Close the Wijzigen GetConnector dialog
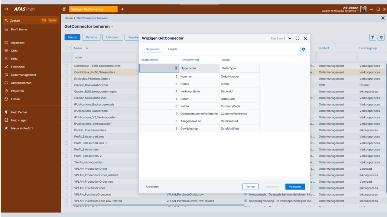The height and width of the screenshot is (217, 387). 305,38
